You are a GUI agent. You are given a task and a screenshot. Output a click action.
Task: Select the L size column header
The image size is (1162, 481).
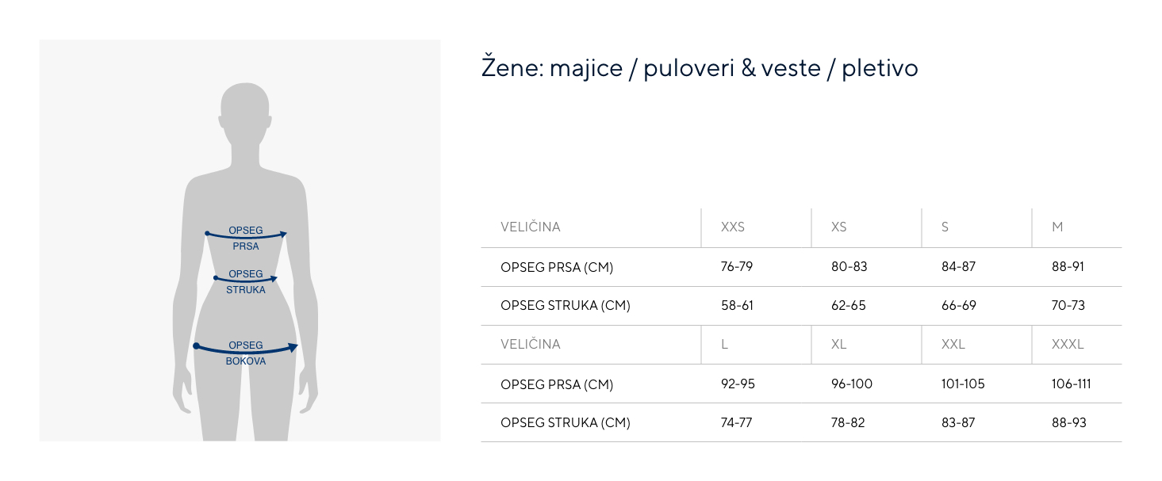click(725, 345)
